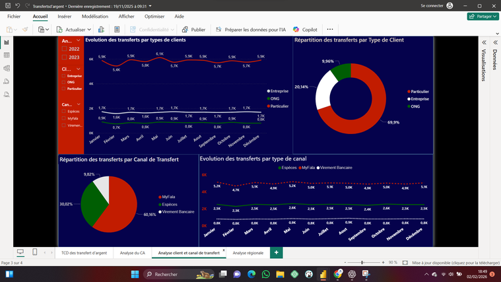Click the Save icon in title bar

[x=7, y=5]
